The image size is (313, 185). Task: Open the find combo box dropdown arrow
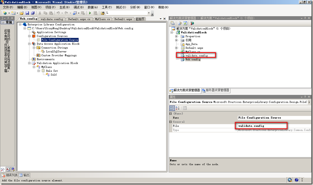[149, 13]
